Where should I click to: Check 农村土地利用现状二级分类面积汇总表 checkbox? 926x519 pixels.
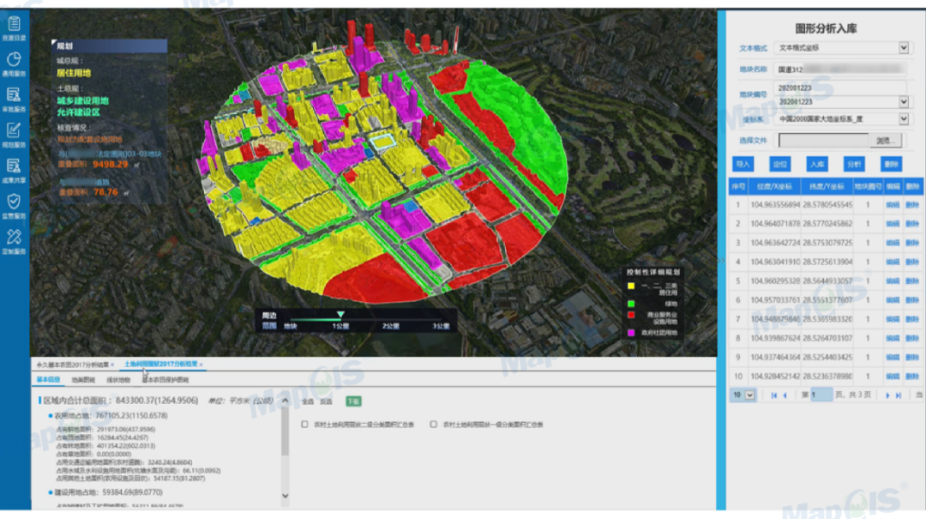pos(304,424)
